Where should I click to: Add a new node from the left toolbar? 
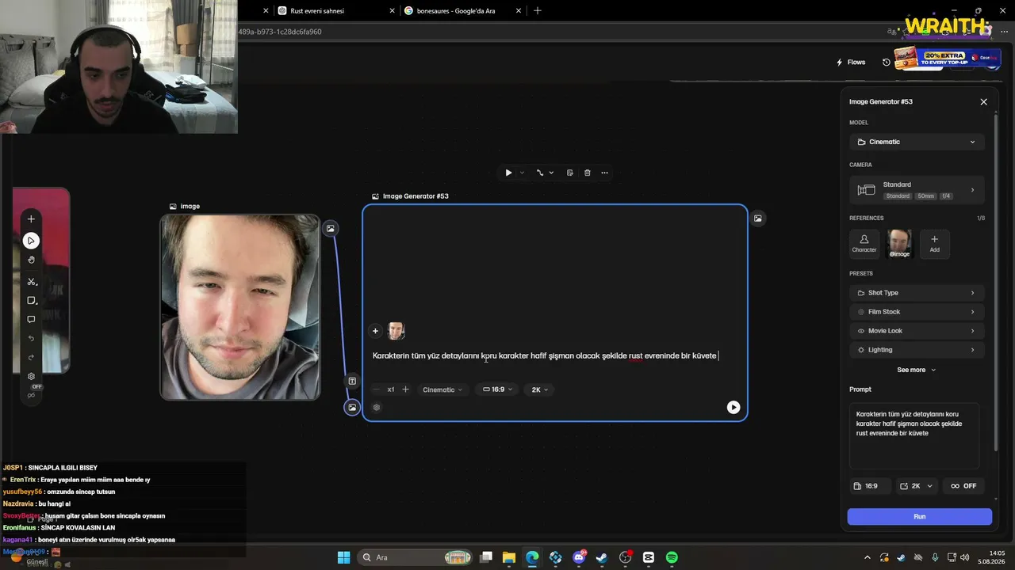tap(31, 218)
